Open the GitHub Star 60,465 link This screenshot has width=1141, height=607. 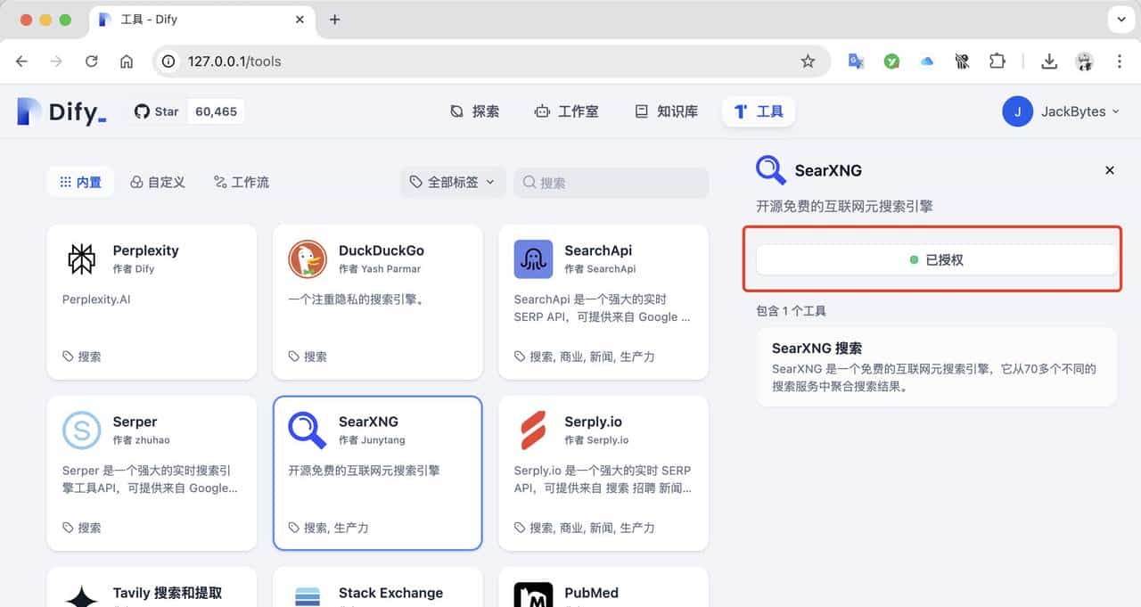[186, 111]
